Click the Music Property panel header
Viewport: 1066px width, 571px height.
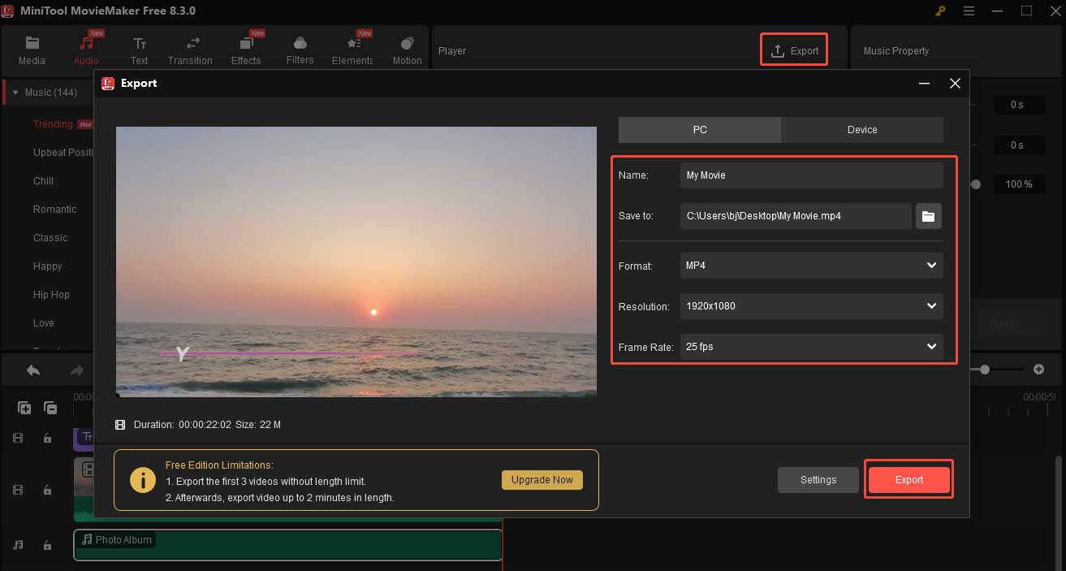click(x=896, y=51)
